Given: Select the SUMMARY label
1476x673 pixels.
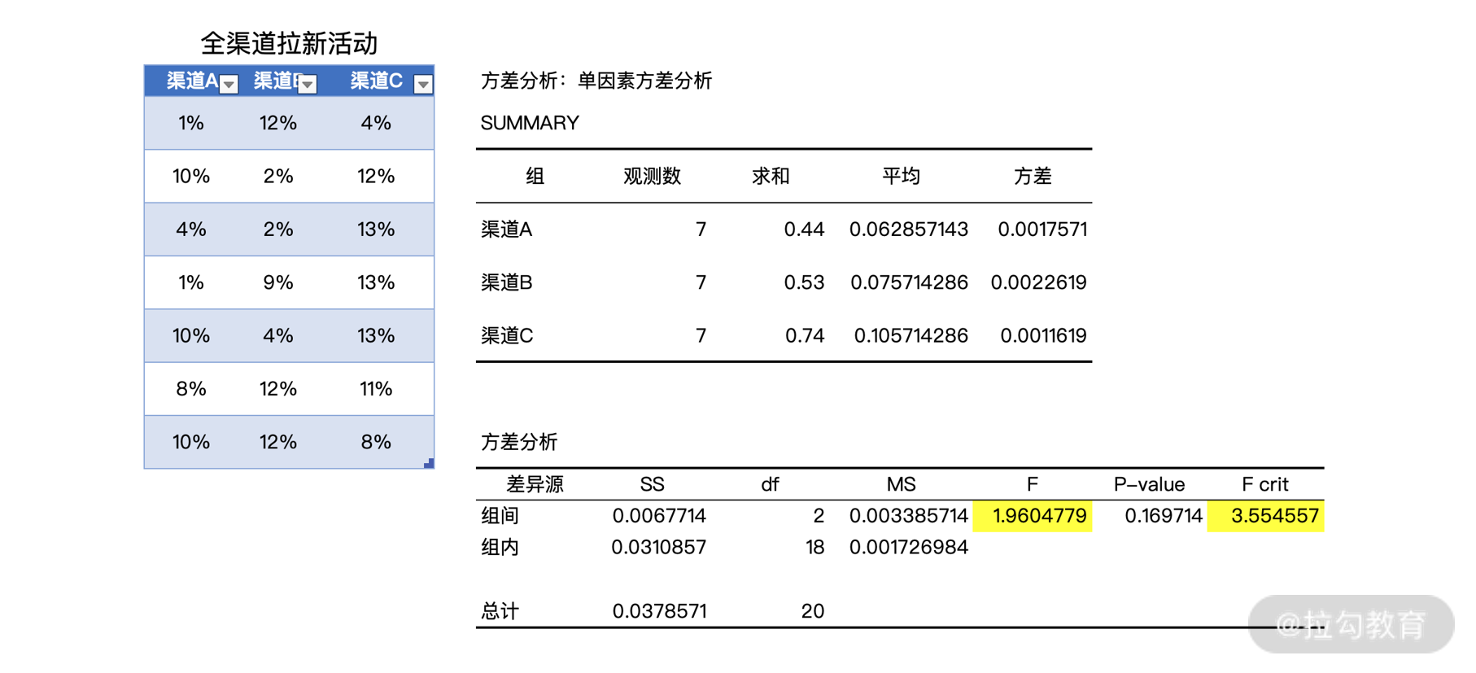Looking at the screenshot, I should pyautogui.click(x=530, y=123).
